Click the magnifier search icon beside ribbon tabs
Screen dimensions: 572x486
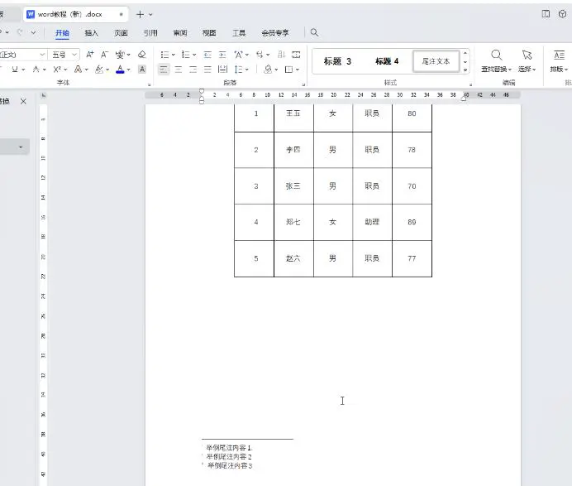[314, 33]
